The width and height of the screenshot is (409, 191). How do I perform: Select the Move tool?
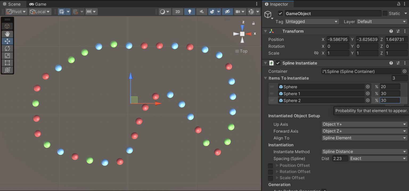pos(7,41)
